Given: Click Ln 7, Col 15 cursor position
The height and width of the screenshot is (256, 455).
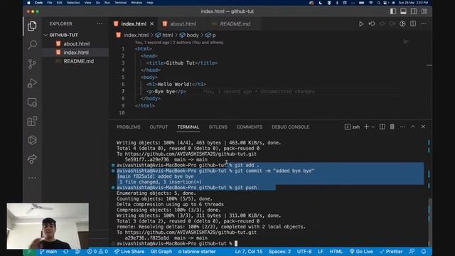Looking at the screenshot, I should click(x=249, y=251).
